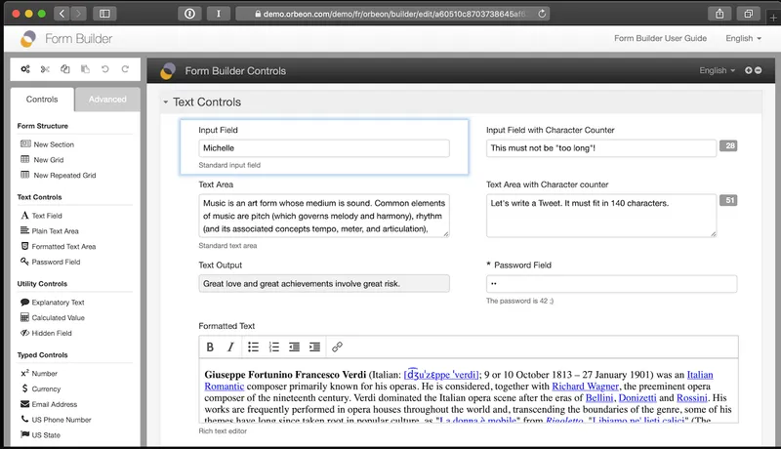Switch to the Advanced tab

107,100
